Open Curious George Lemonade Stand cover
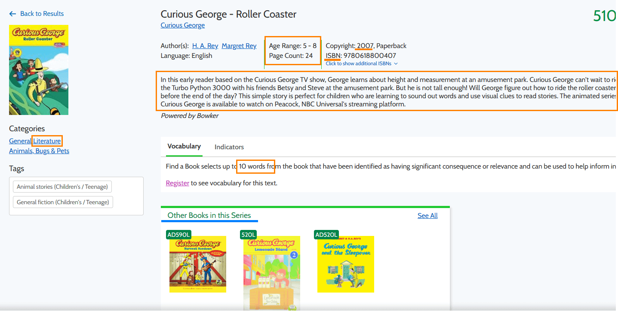 tap(272, 273)
